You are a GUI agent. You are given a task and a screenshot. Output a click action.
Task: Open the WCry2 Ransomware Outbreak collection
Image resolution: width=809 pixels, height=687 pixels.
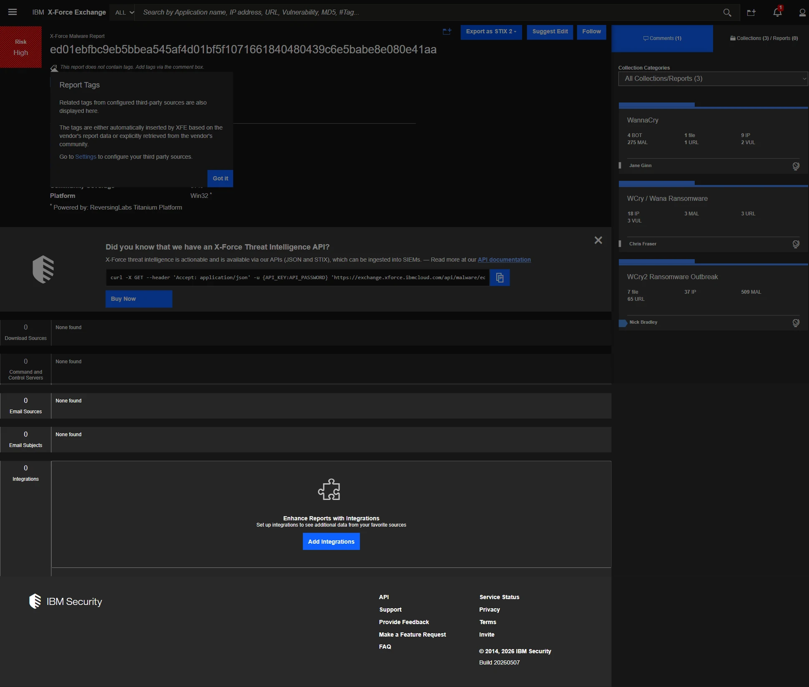pyautogui.click(x=672, y=277)
